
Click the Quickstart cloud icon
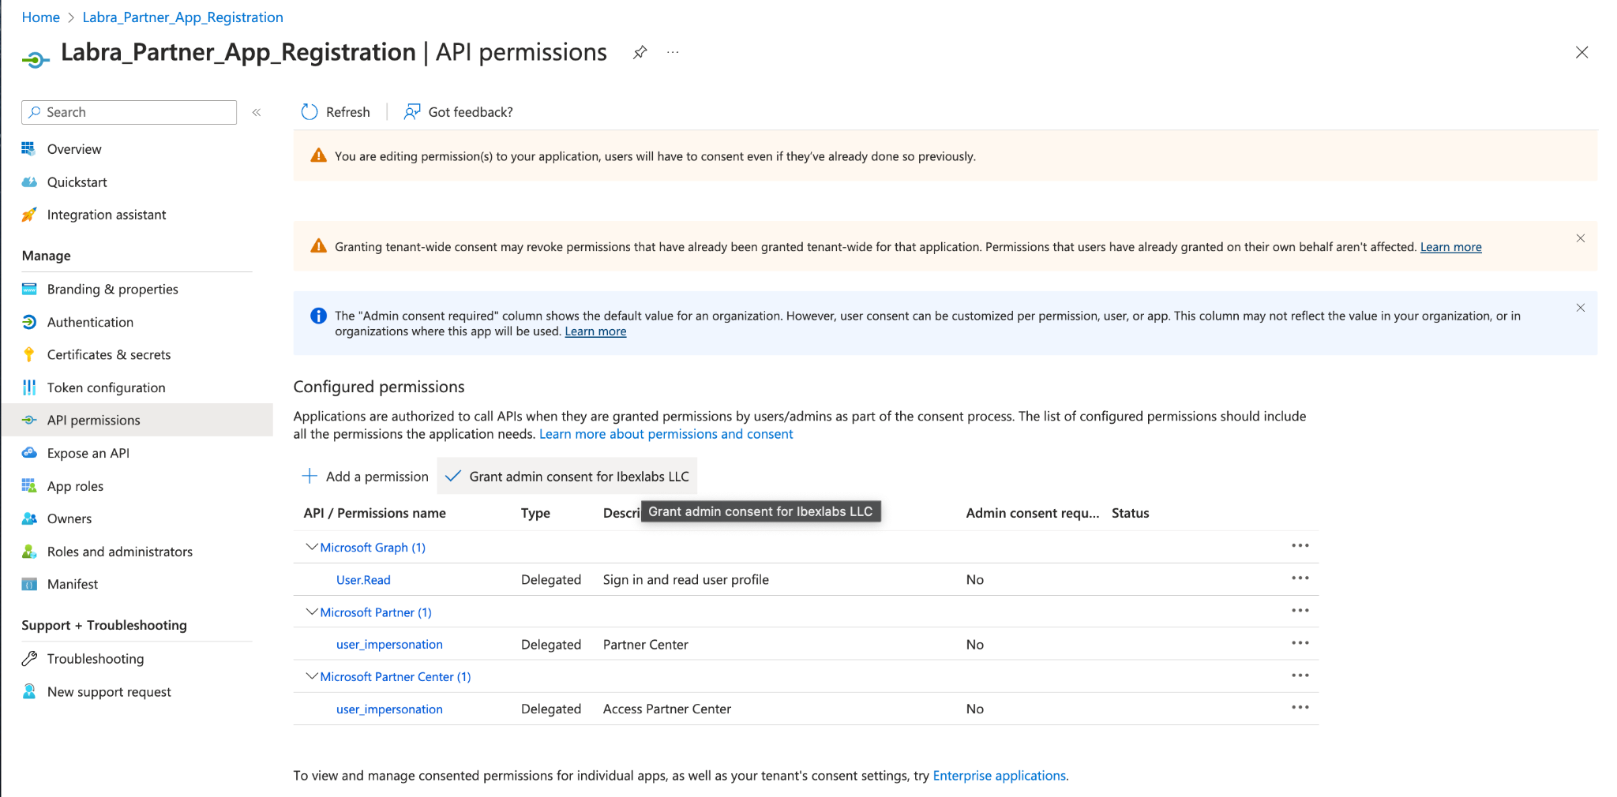(29, 182)
